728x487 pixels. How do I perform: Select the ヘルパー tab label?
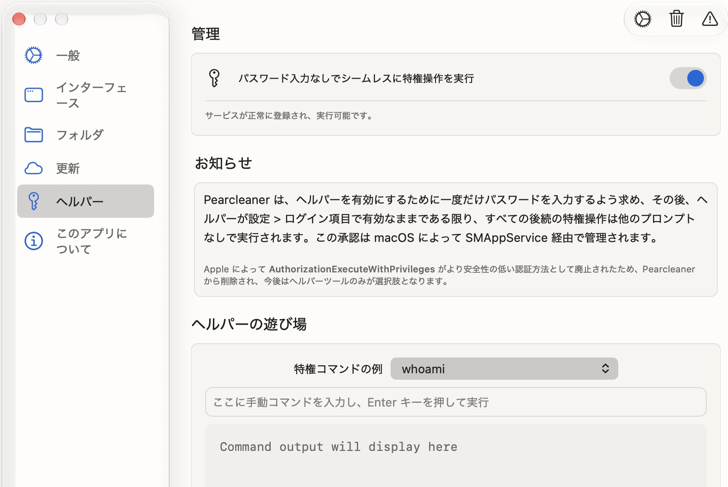click(80, 202)
